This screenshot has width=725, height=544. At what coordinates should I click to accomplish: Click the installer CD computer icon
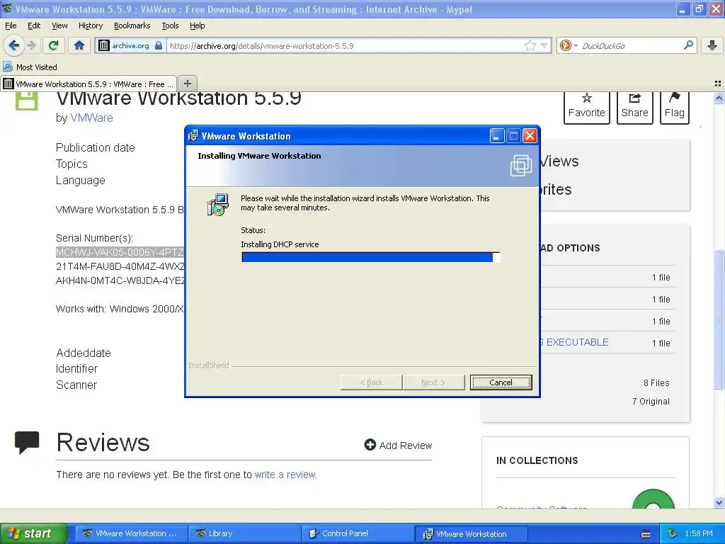[x=217, y=205]
